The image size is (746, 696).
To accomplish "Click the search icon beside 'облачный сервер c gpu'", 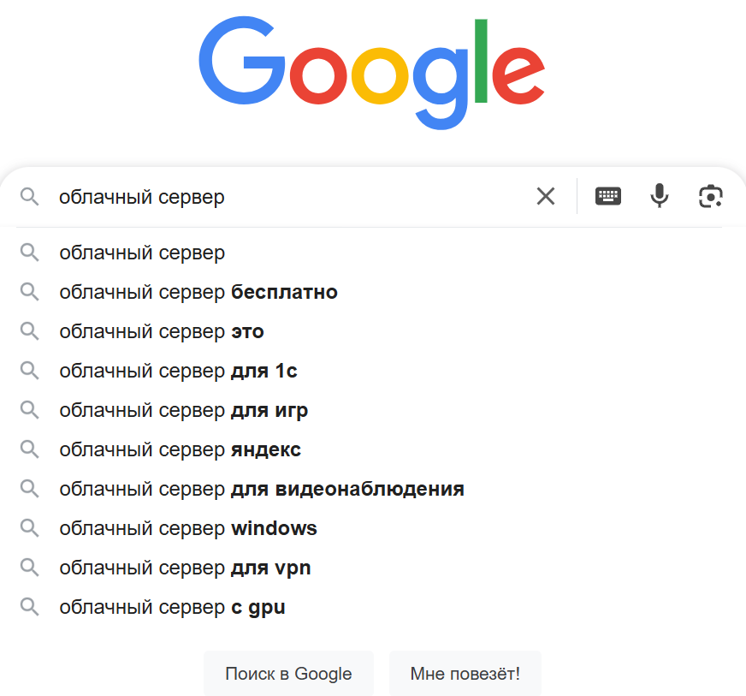I will click(30, 607).
